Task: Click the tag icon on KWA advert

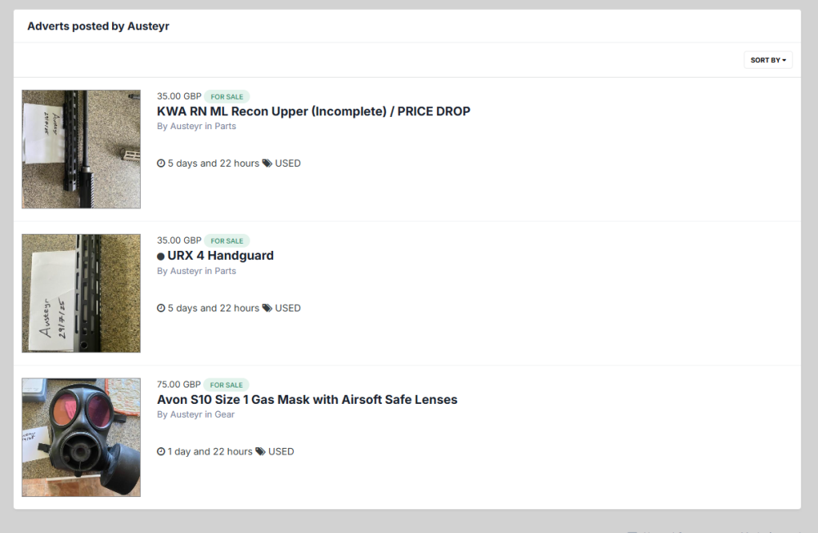Action: point(267,163)
